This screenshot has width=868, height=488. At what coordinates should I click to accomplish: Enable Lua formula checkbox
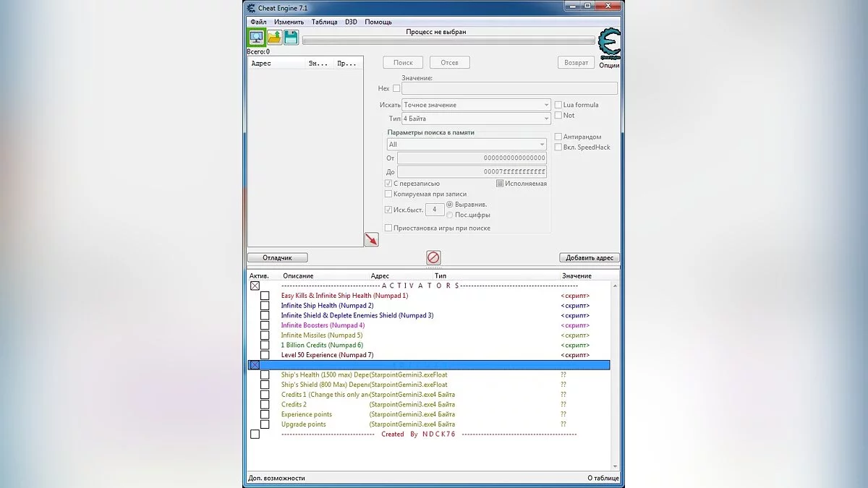tap(558, 105)
